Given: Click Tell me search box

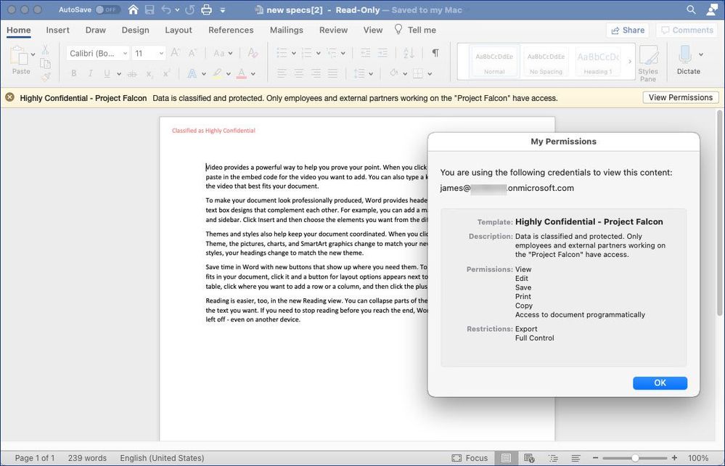Looking at the screenshot, I should click(x=415, y=30).
